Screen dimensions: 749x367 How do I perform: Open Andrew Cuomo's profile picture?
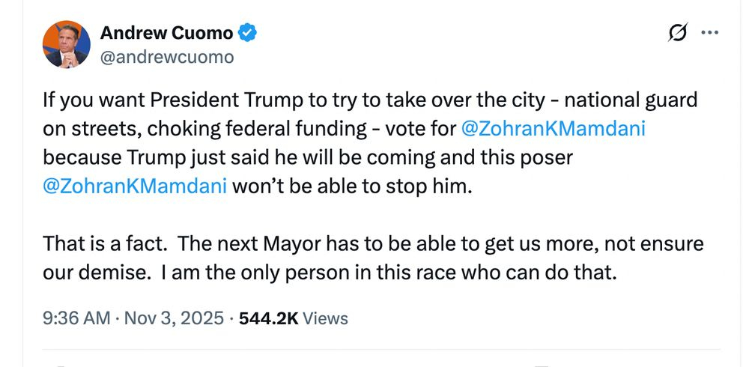67,45
